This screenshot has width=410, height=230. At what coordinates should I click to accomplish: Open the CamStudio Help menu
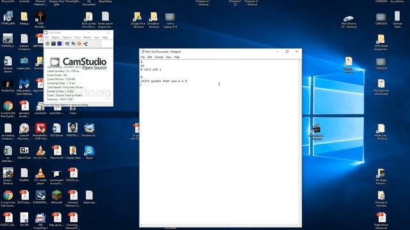tap(105, 38)
